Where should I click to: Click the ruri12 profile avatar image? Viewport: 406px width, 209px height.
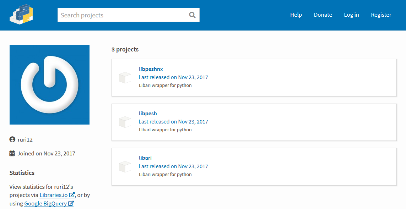coord(49,84)
